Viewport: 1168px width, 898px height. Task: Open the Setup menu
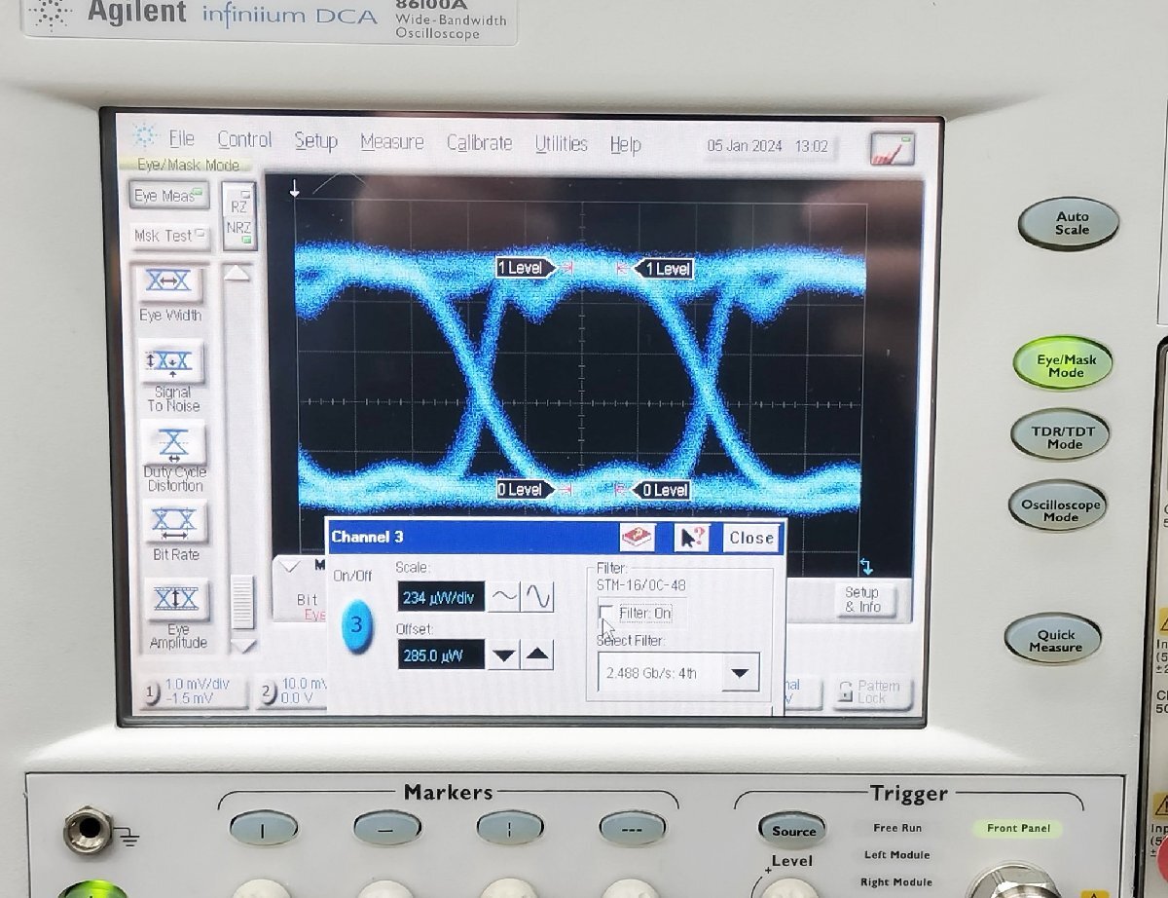[315, 140]
